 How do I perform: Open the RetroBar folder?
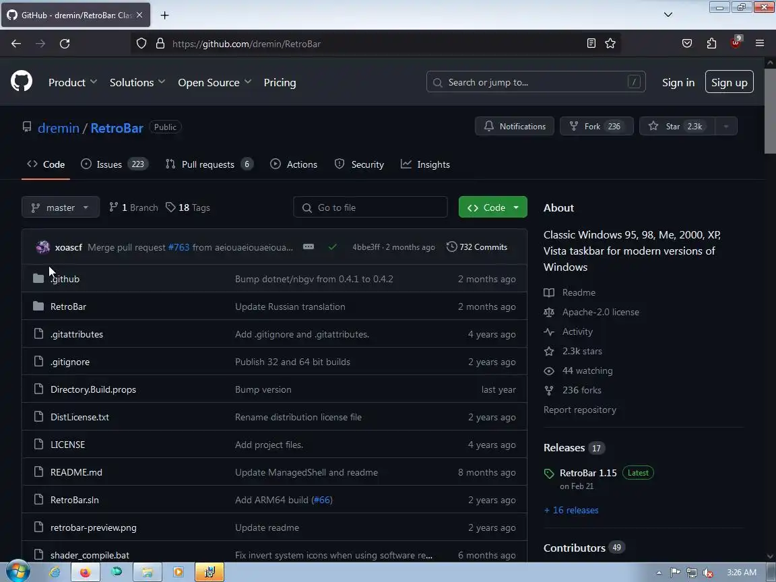coord(68,306)
